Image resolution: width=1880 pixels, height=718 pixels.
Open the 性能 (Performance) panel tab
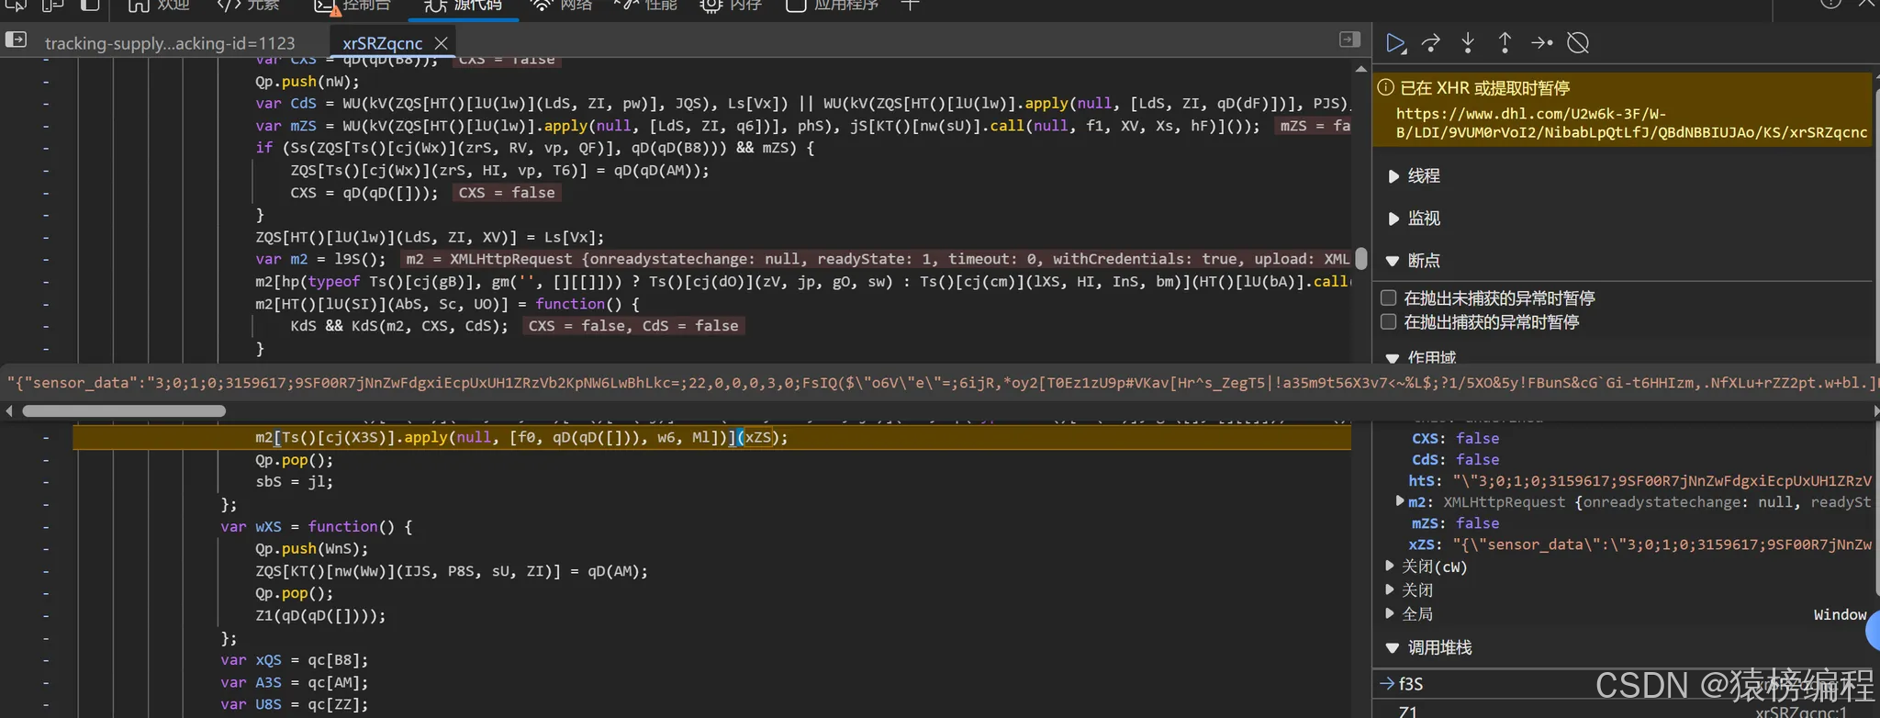pyautogui.click(x=646, y=6)
